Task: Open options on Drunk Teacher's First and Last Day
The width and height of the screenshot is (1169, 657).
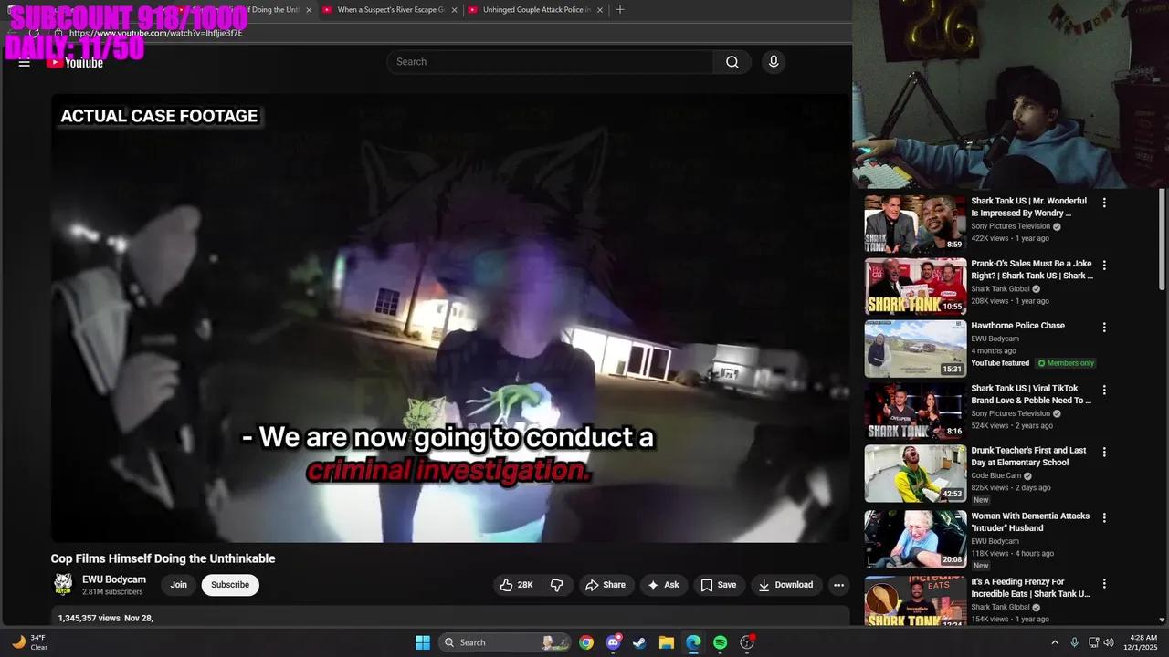Action: 1104,451
